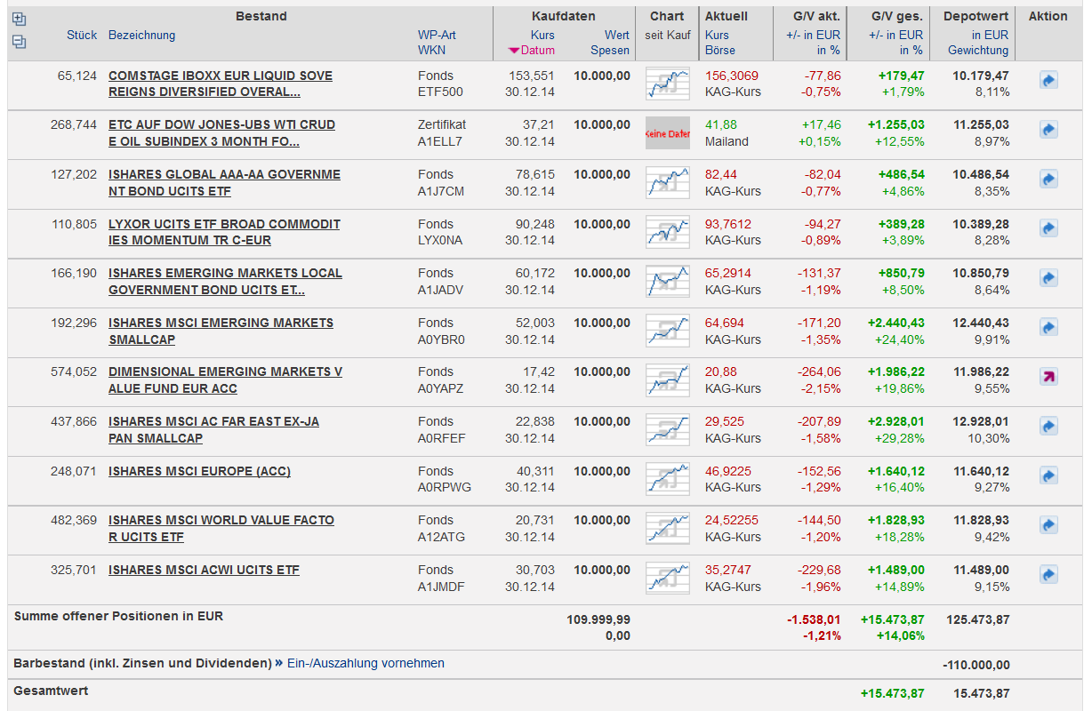
Task: Click action icon for iShares MSCI World Value row
Action: pyautogui.click(x=1048, y=525)
